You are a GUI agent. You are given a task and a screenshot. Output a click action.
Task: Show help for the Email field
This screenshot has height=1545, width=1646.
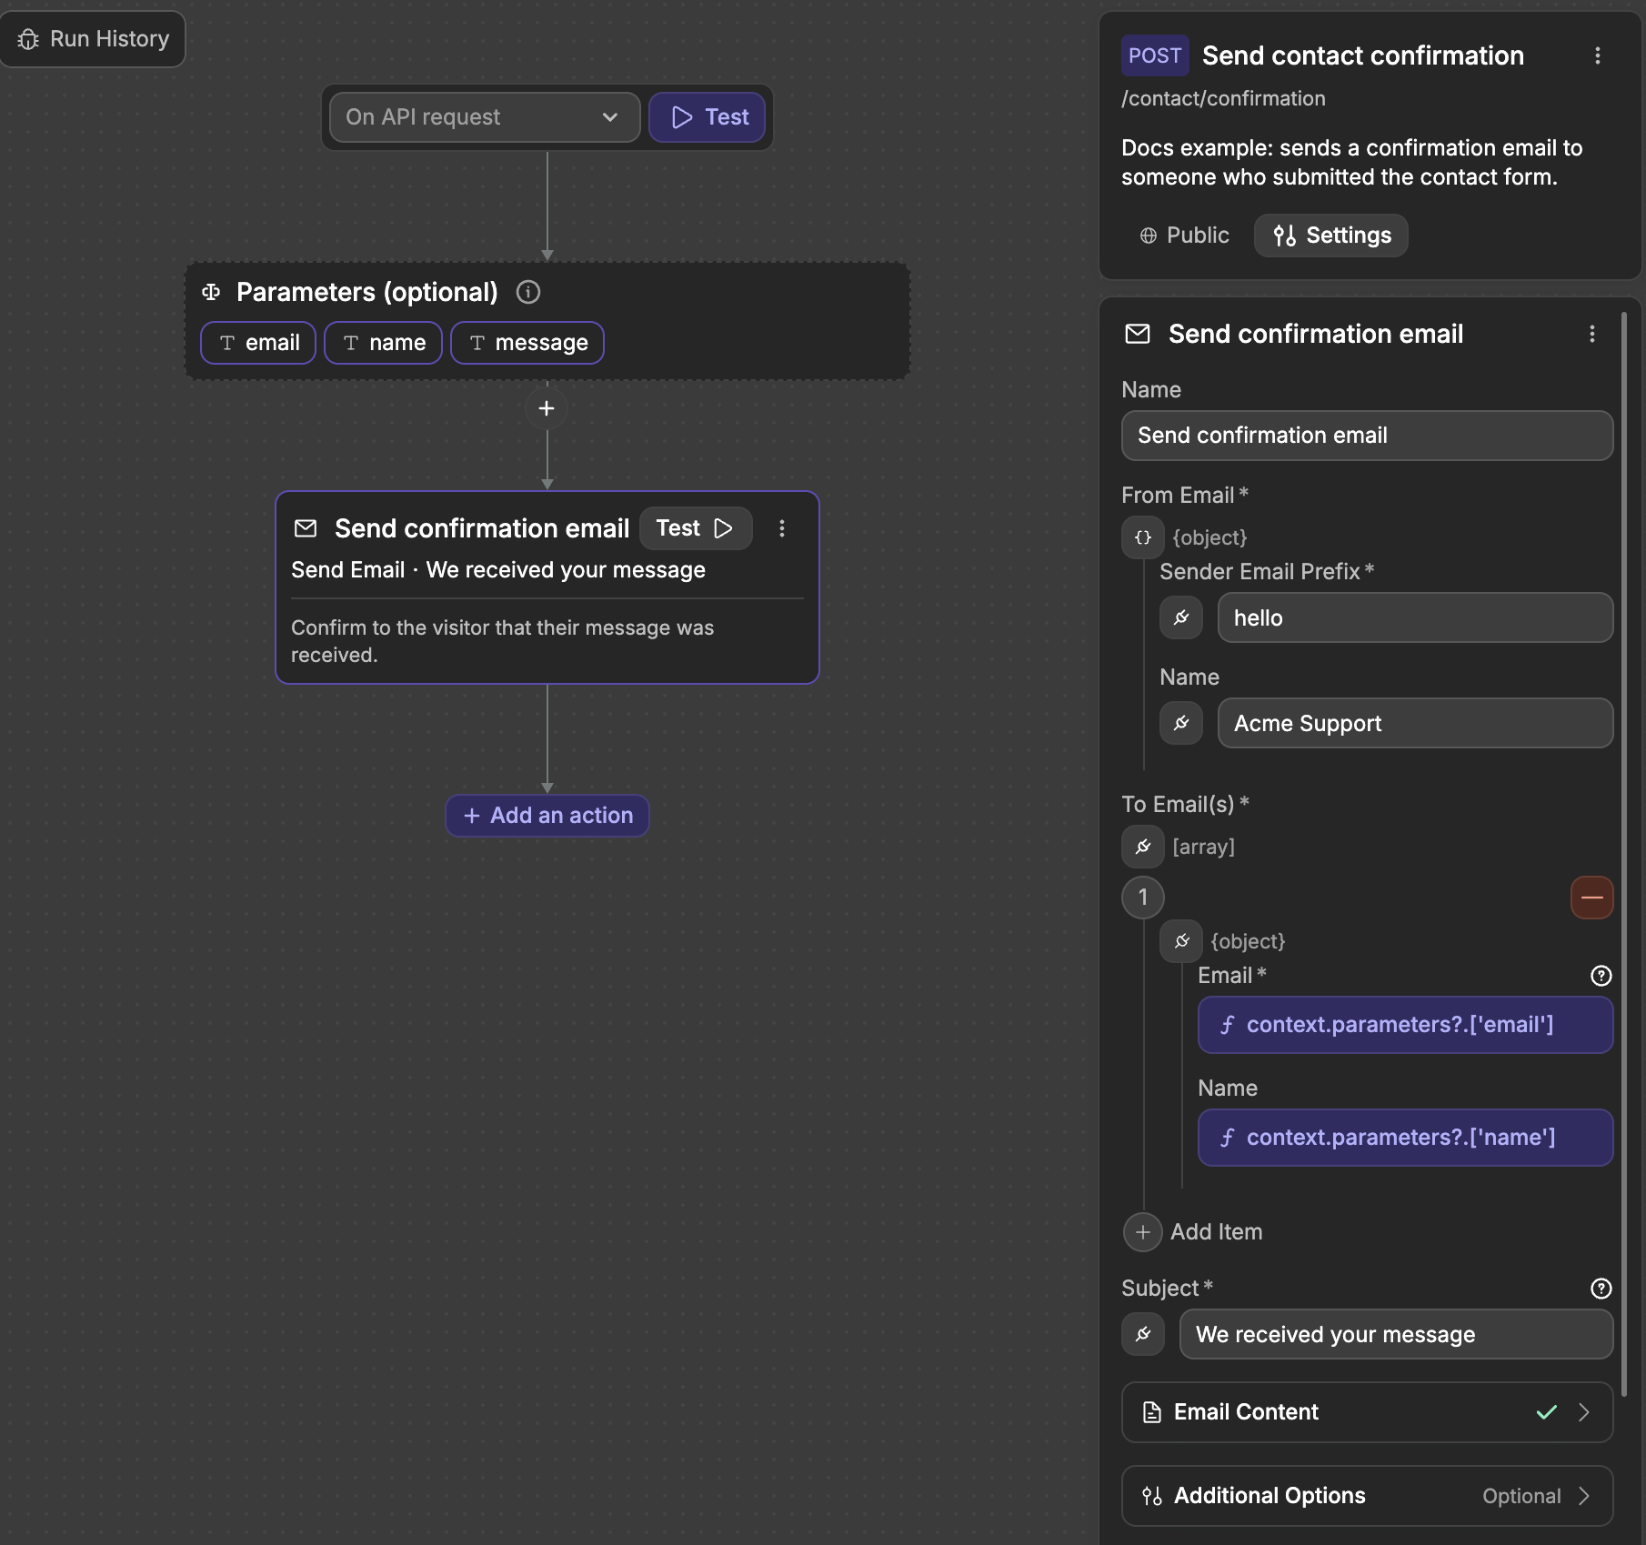(x=1601, y=976)
